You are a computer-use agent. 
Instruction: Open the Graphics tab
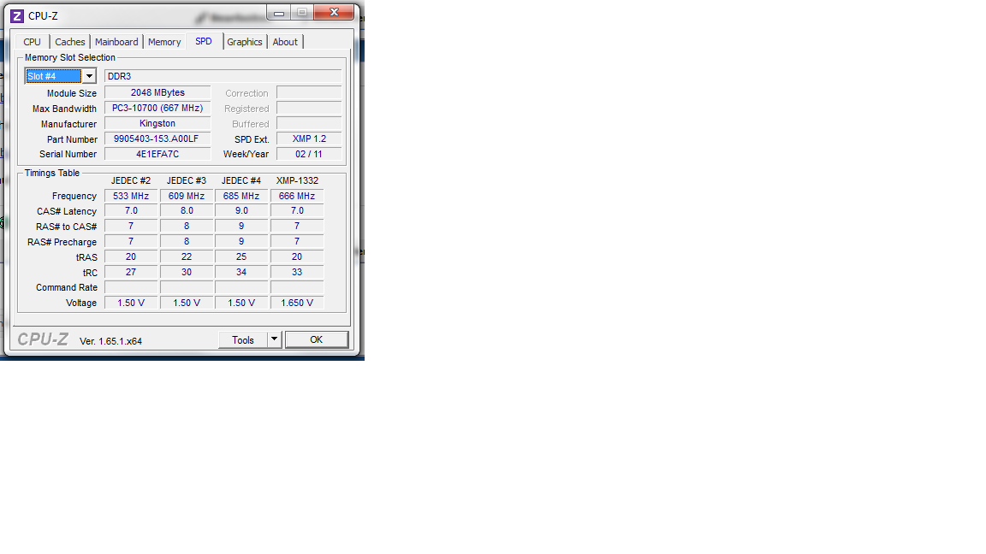point(245,42)
